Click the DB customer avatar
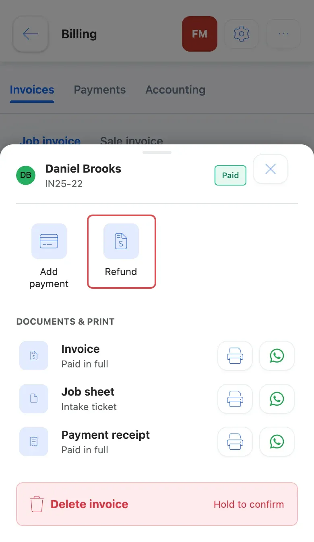 point(26,175)
